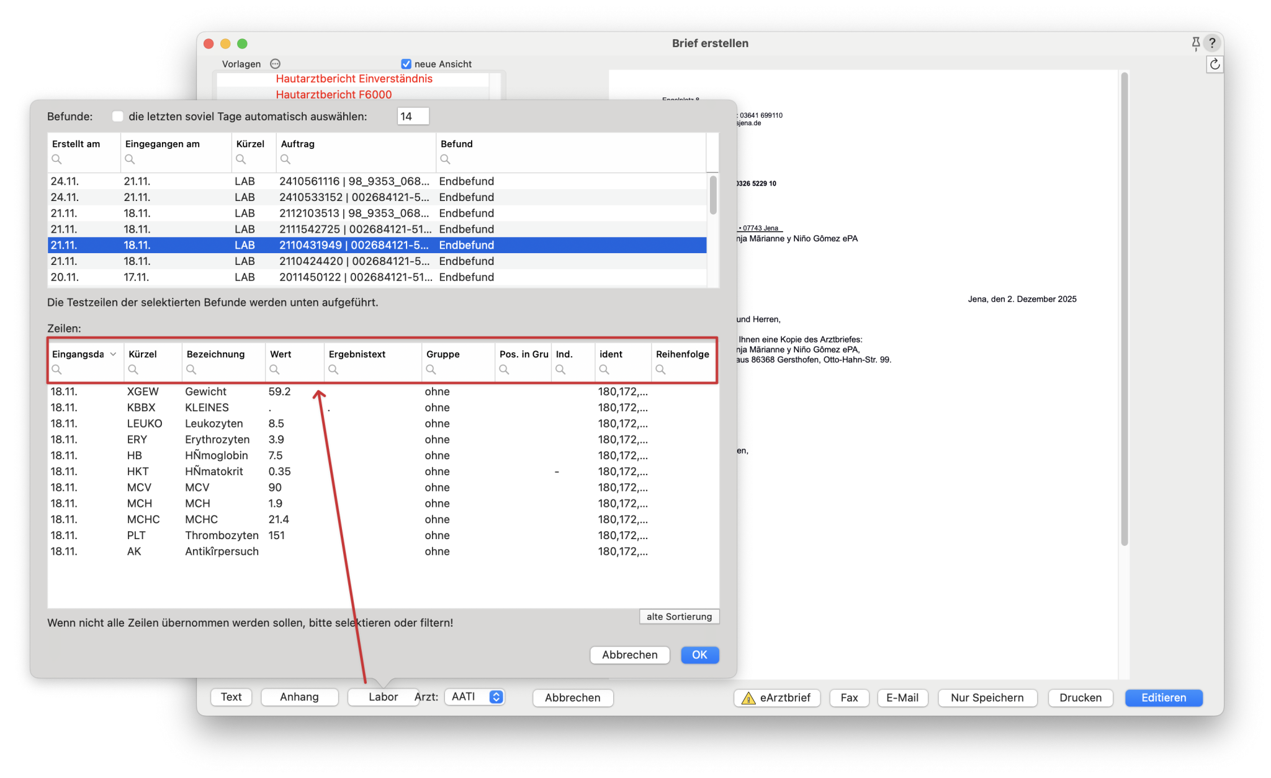
Task: Click the eArztbrief warning button
Action: [x=777, y=697]
